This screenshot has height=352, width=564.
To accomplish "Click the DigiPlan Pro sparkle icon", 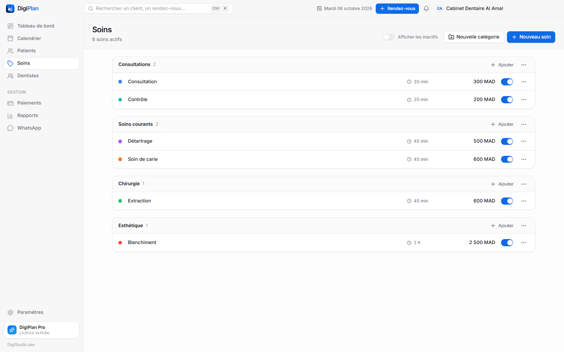I will [x=12, y=330].
